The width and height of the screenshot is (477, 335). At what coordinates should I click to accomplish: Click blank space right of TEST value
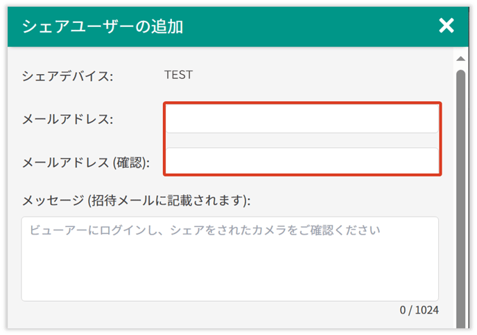(312, 75)
